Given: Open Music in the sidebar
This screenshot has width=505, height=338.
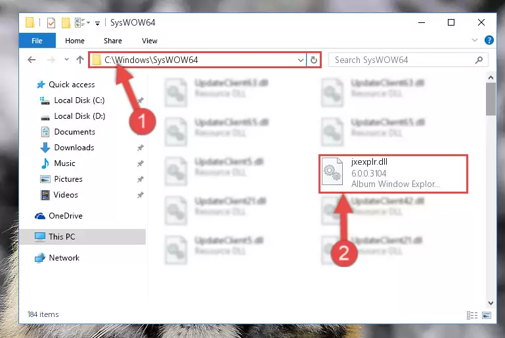Looking at the screenshot, I should point(64,163).
